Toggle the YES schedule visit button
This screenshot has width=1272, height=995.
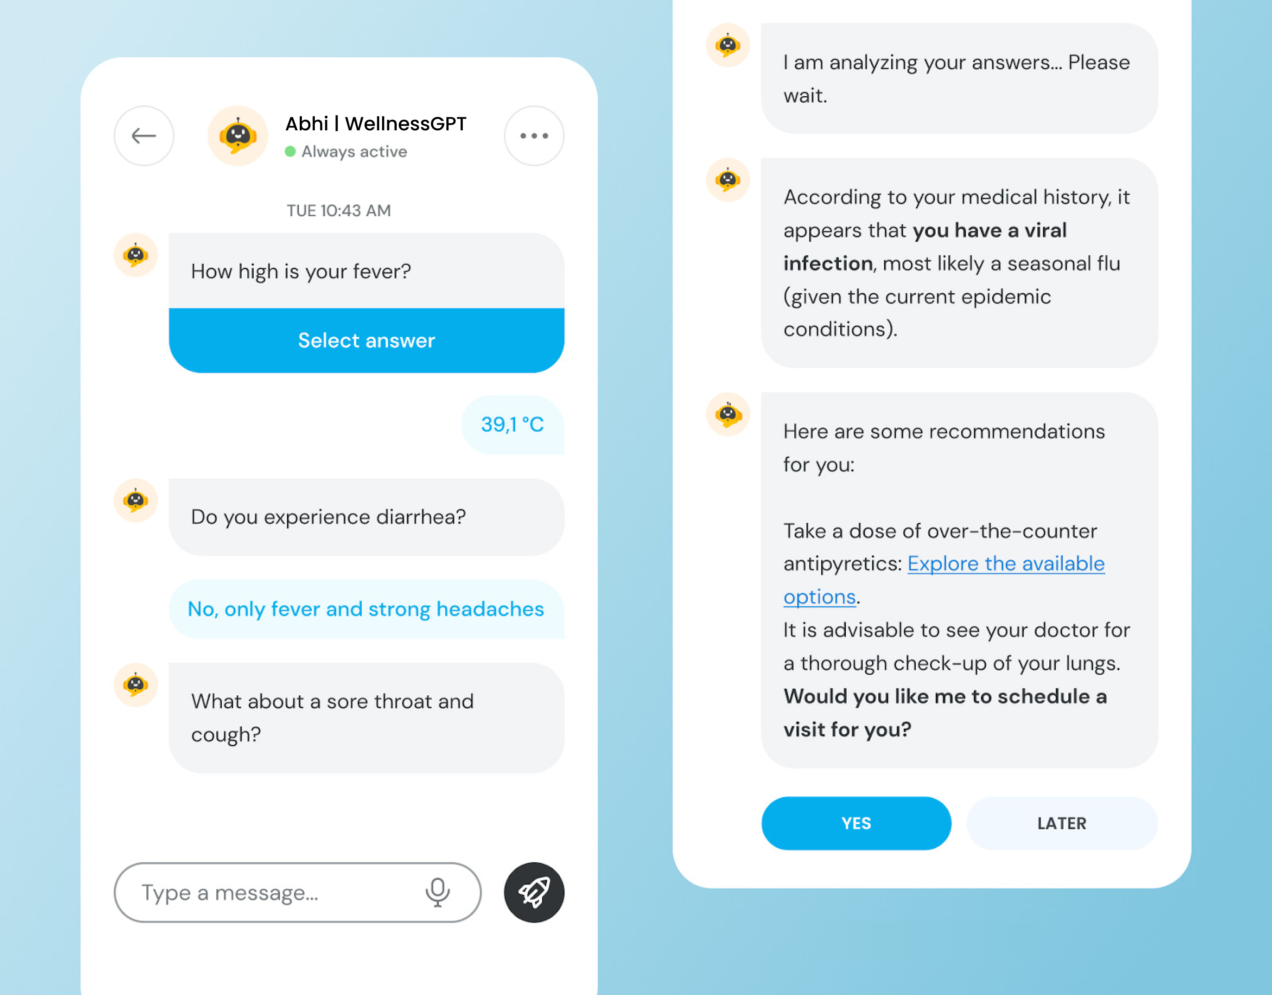point(855,822)
